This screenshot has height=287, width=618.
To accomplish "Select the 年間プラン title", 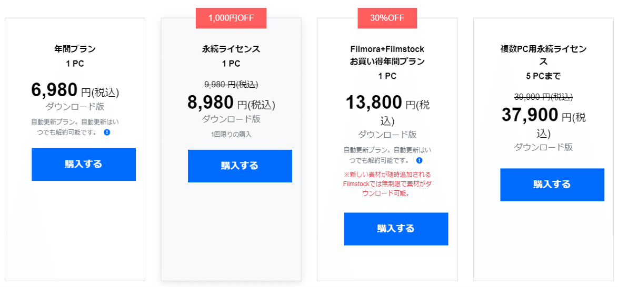I will tap(75, 49).
